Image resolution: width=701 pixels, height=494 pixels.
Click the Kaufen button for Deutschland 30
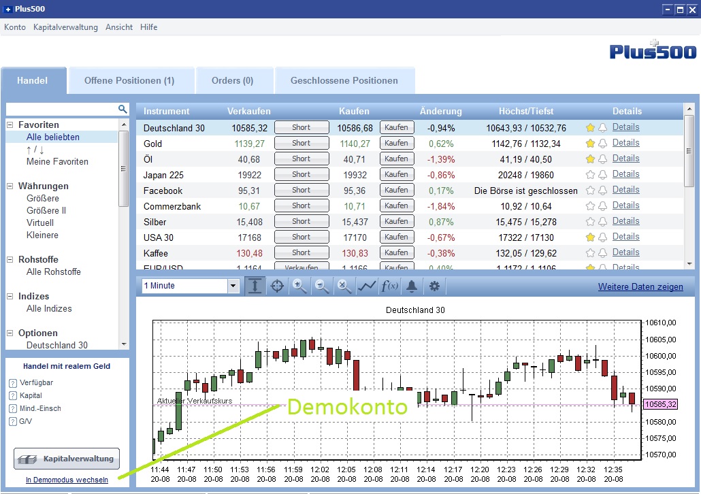point(397,127)
